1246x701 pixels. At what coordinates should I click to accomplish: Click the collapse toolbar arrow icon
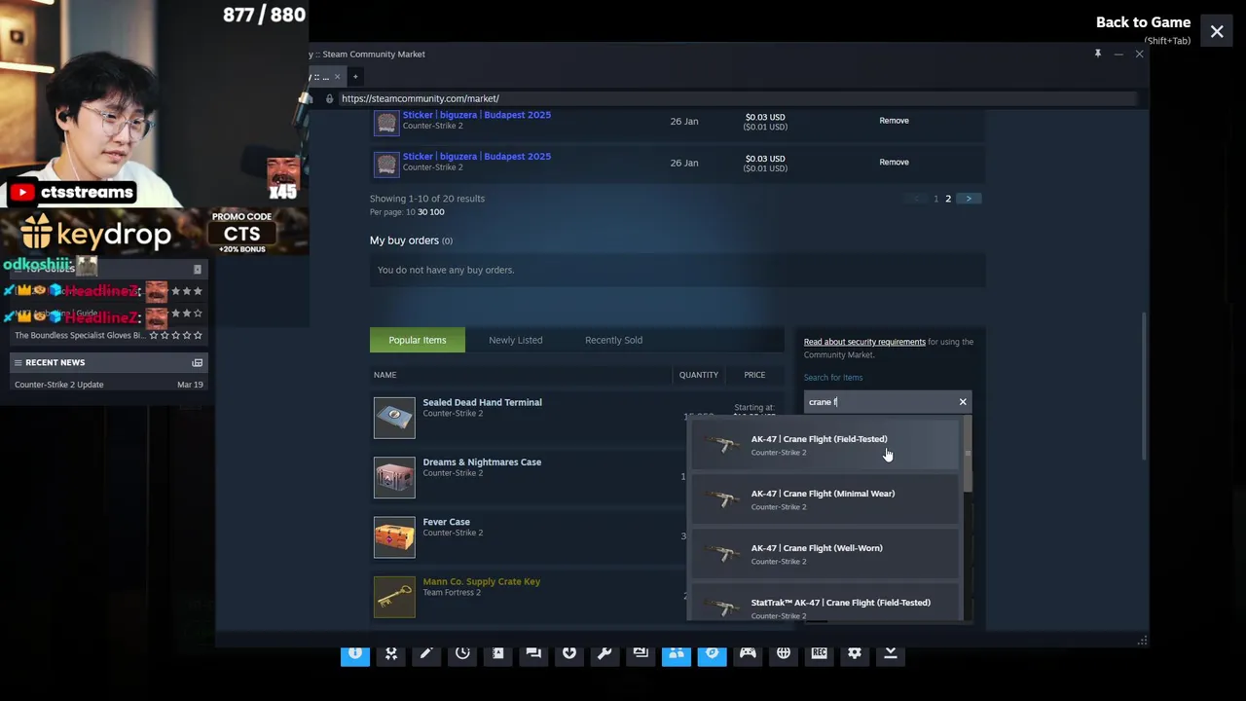890,653
